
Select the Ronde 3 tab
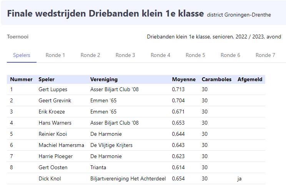pos(125,55)
